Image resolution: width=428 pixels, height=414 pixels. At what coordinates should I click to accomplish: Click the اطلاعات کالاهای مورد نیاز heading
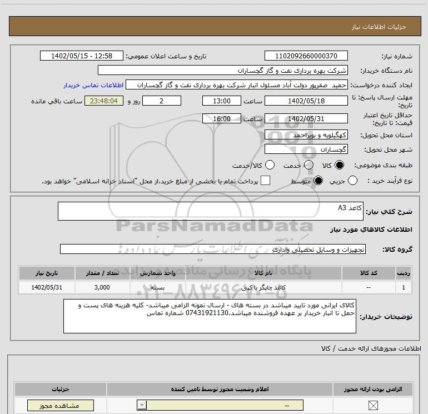click(x=371, y=230)
